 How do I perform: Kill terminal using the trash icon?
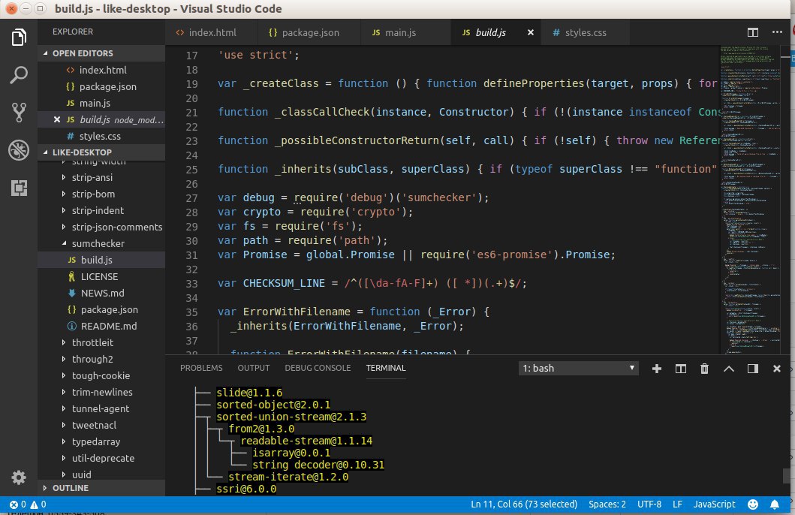pos(704,368)
